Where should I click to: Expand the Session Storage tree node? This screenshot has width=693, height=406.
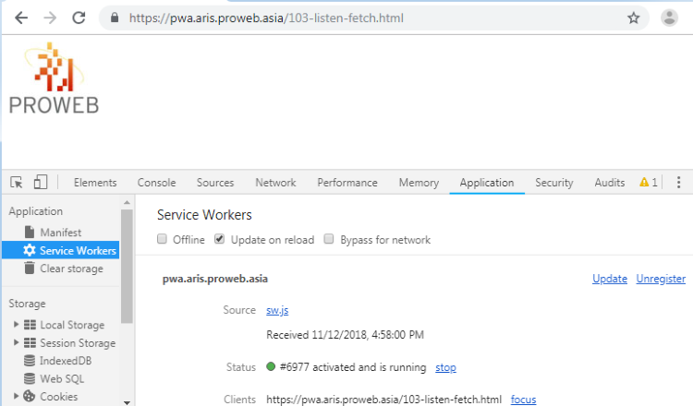click(x=16, y=342)
